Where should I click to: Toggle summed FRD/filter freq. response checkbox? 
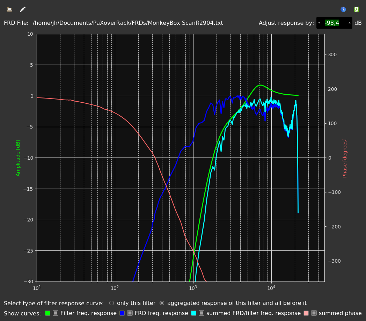202,313
